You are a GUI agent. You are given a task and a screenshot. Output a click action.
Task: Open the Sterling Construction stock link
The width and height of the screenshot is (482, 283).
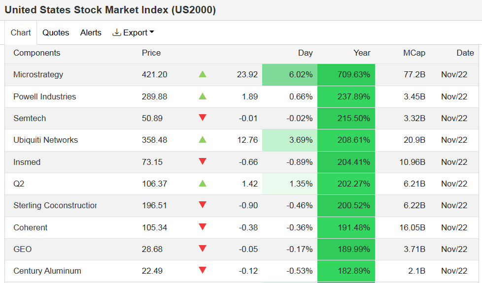[x=55, y=205]
